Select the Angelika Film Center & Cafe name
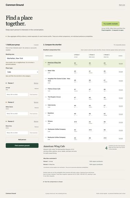This screenshot has width=130, height=198. (x=59, y=79)
